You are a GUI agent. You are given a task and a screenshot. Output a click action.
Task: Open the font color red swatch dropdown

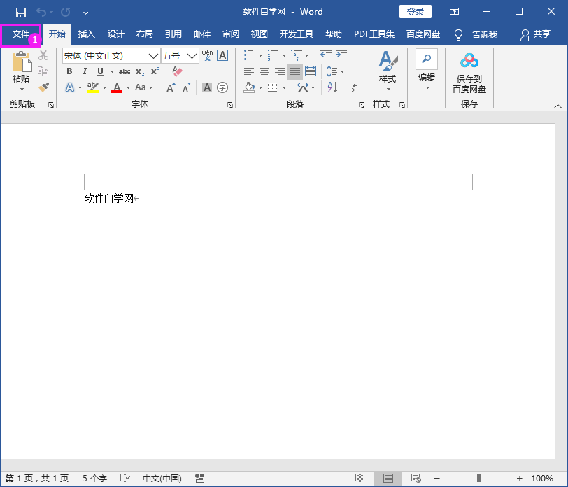(128, 87)
